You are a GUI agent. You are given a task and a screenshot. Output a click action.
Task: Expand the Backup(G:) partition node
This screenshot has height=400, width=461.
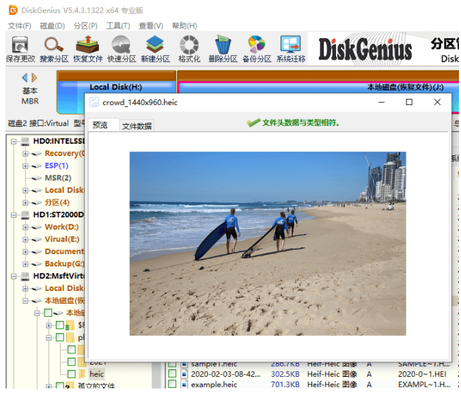point(25,264)
